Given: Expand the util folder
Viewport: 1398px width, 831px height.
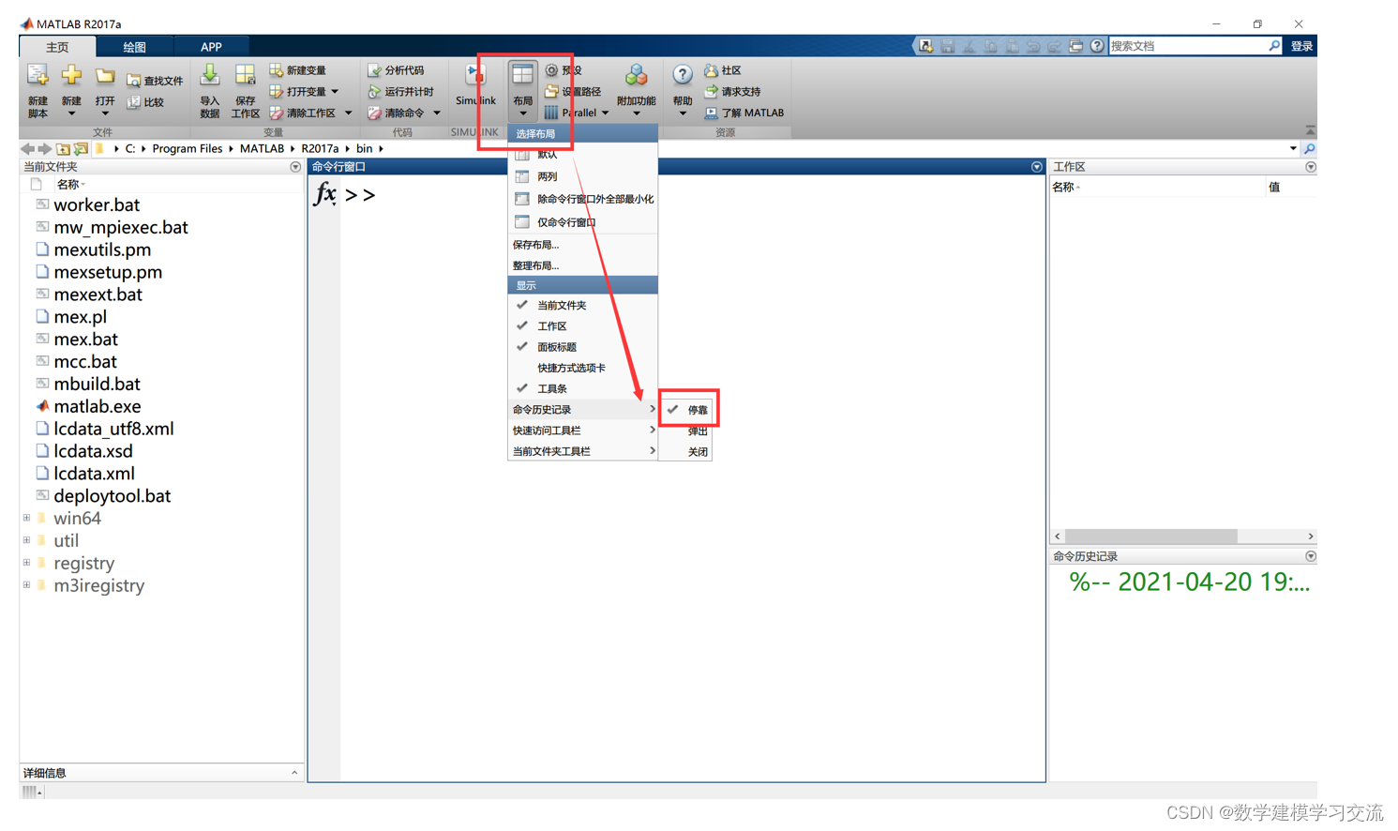Looking at the screenshot, I should point(26,540).
